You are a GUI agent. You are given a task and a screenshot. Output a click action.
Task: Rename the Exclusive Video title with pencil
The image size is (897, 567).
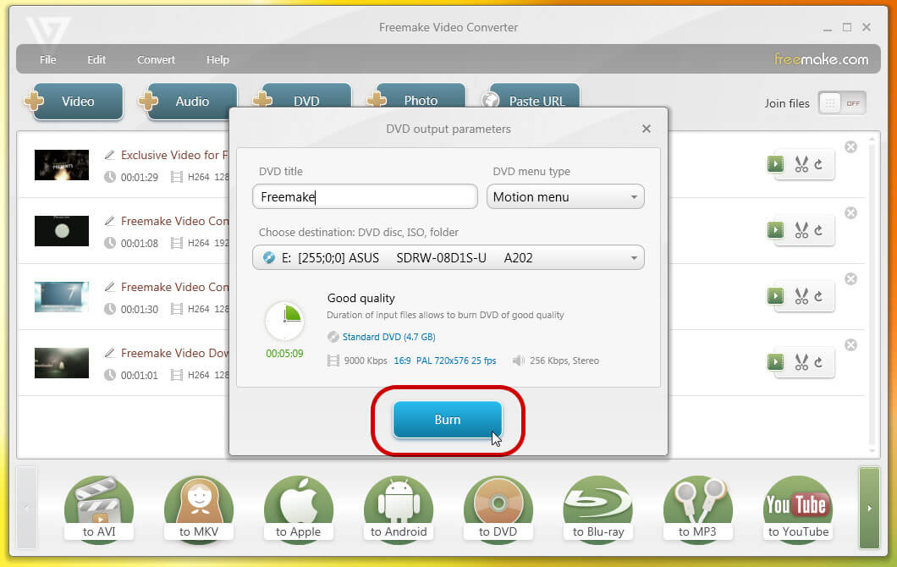point(110,155)
